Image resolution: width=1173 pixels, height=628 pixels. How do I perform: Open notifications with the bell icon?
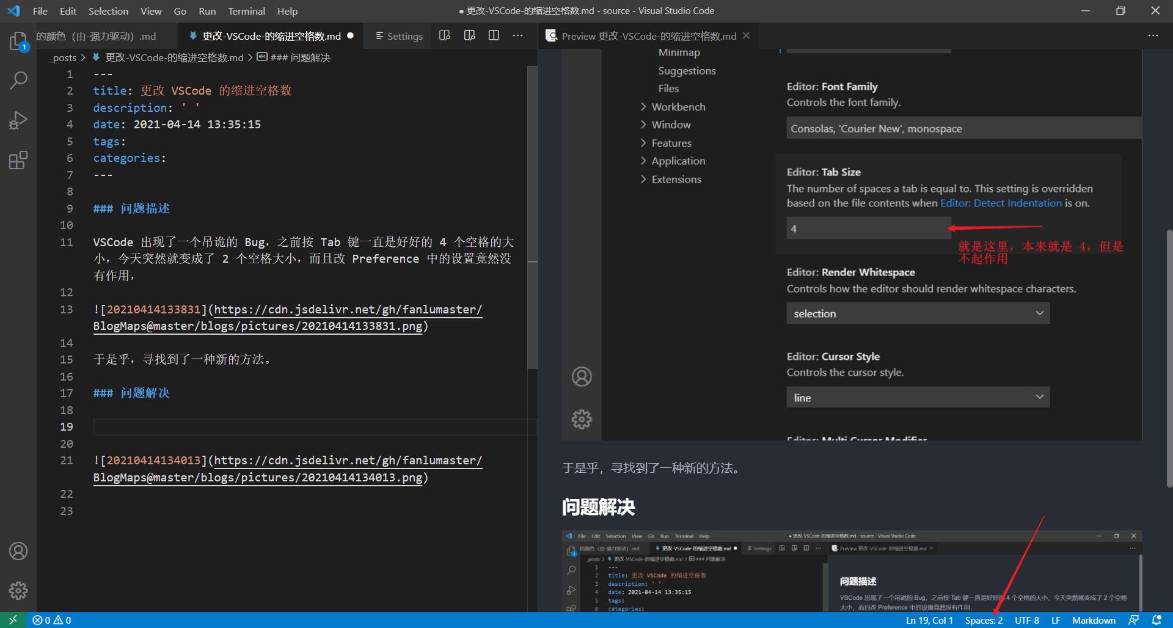pyautogui.click(x=1157, y=620)
